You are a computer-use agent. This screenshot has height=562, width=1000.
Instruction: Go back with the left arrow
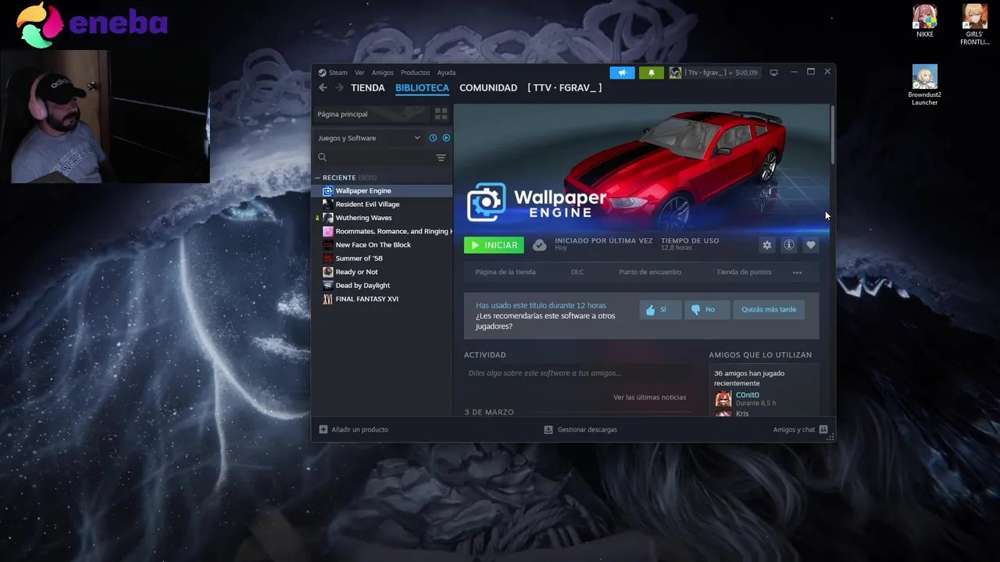323,88
